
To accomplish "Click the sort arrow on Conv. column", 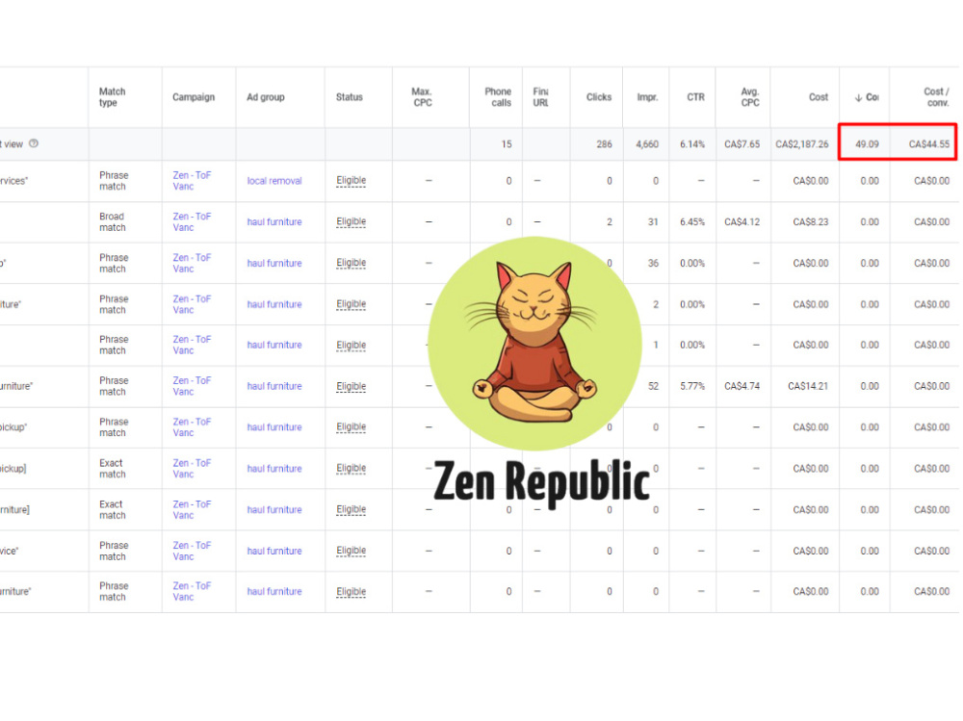I will pyautogui.click(x=858, y=97).
